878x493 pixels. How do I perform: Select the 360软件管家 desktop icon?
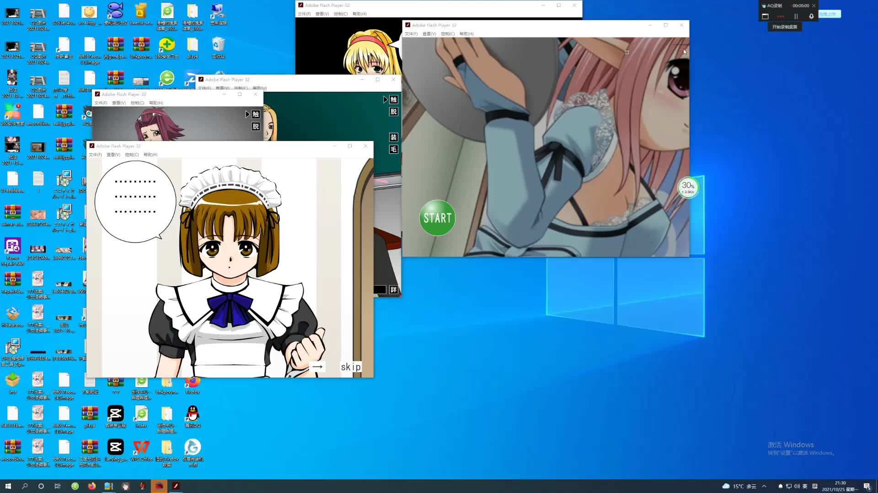click(12, 115)
